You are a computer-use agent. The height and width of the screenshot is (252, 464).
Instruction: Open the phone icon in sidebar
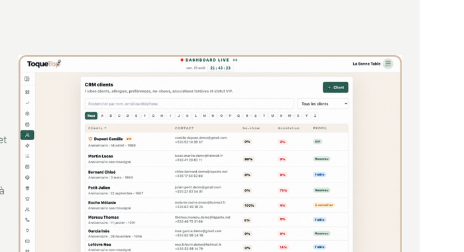click(27, 220)
